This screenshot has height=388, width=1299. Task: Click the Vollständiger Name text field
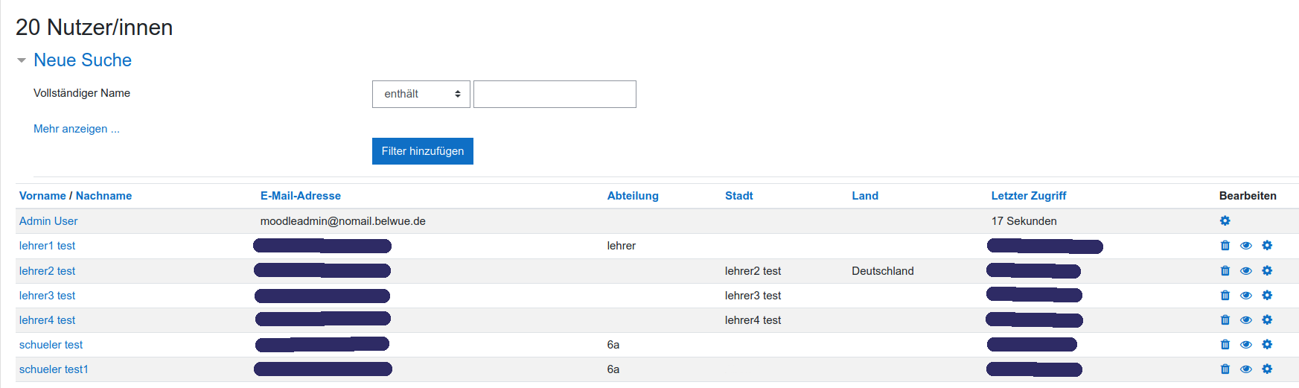pyautogui.click(x=555, y=94)
